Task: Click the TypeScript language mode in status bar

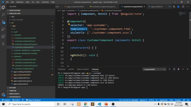Action: (x=164, y=100)
